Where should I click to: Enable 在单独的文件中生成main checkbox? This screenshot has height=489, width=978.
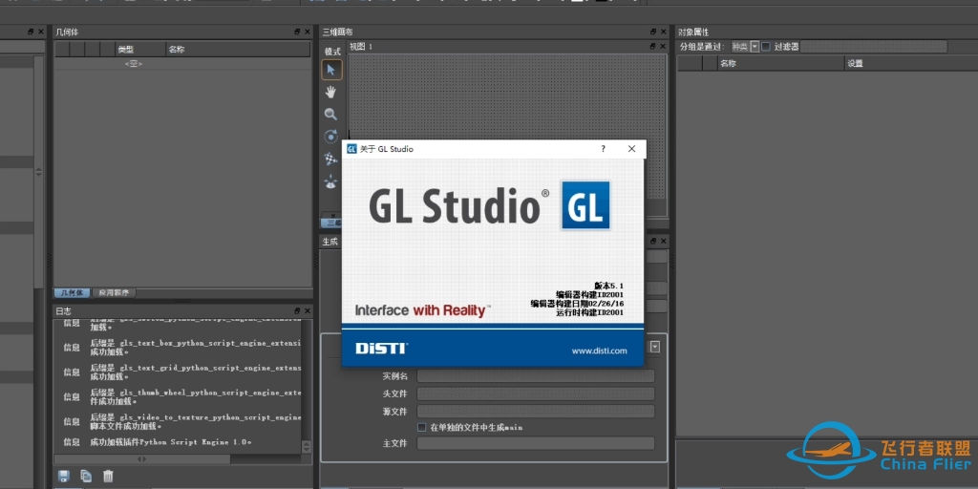click(x=421, y=427)
